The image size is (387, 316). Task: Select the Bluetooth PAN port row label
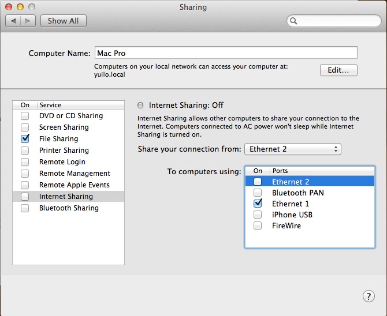pyautogui.click(x=298, y=193)
